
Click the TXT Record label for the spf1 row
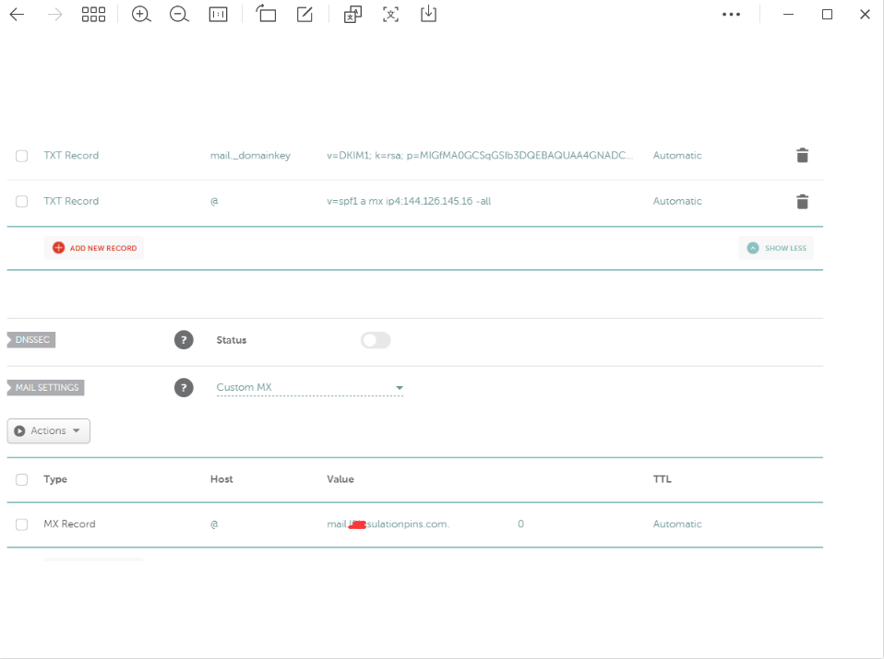(71, 201)
